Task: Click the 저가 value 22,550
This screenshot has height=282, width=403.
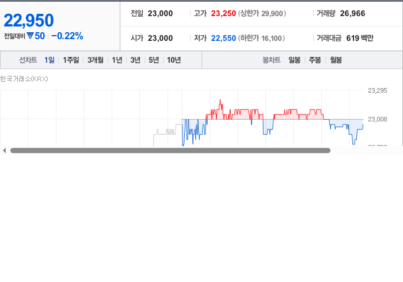Action: coord(223,38)
